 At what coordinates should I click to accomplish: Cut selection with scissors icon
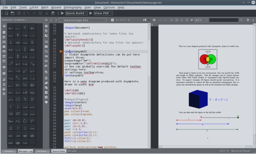pos(47,13)
